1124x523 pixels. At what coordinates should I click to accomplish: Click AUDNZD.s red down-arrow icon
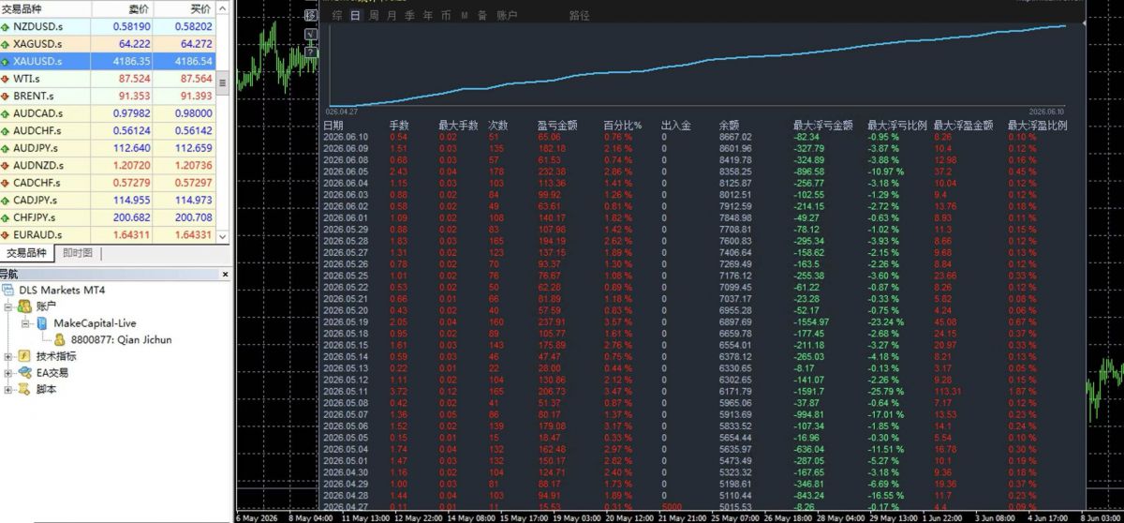click(7, 166)
